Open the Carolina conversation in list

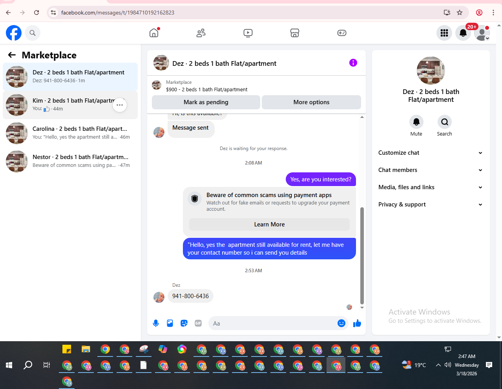pos(70,133)
